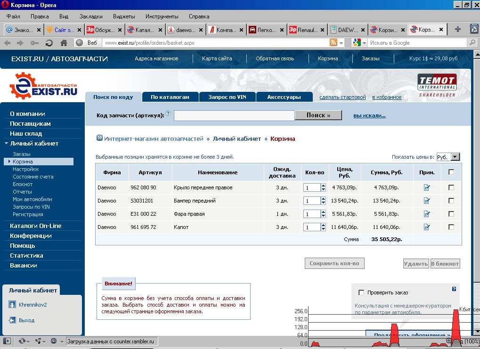
Task: Collapse the Личный кабинет sidebar section
Action: pyautogui.click(x=6, y=143)
